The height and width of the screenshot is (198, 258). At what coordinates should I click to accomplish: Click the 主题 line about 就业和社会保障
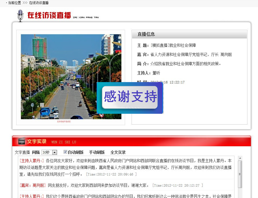pyautogui.click(x=166, y=45)
